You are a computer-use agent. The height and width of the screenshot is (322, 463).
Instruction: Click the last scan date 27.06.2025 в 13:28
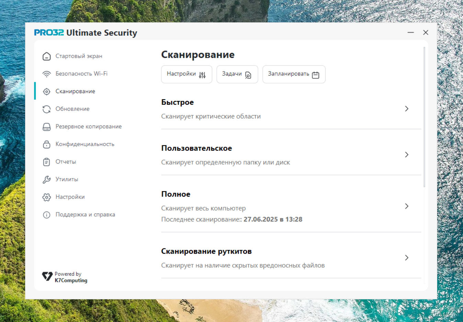click(273, 219)
